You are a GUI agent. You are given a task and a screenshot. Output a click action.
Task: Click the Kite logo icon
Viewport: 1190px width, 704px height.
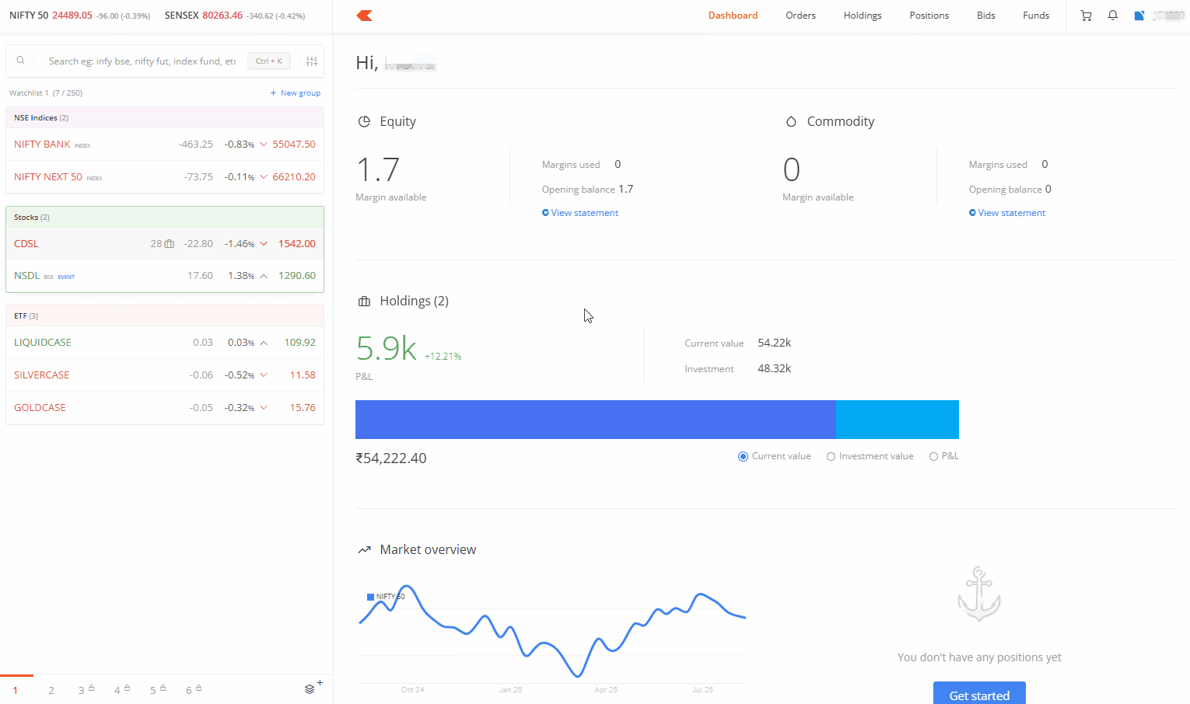[365, 16]
